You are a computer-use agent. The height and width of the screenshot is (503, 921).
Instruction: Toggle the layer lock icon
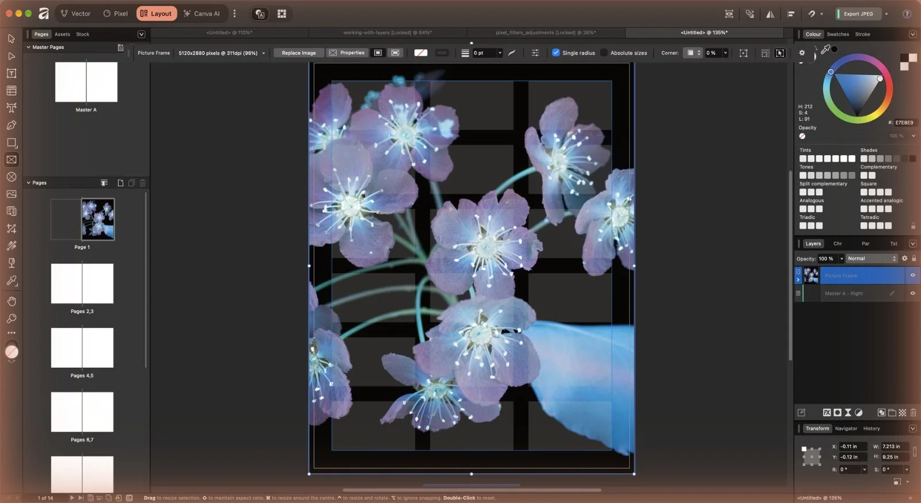point(914,258)
